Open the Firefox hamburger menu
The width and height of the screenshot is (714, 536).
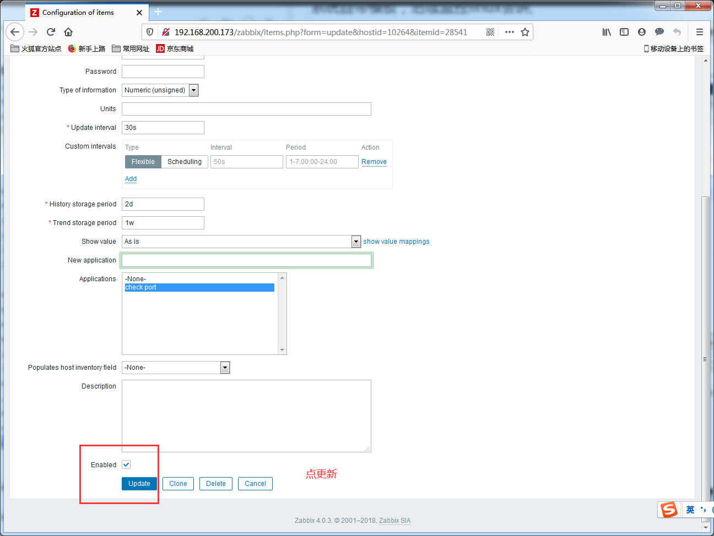point(700,32)
